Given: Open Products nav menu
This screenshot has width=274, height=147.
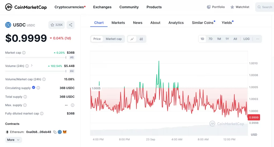Looking at the screenshot, I should pos(154,7).
